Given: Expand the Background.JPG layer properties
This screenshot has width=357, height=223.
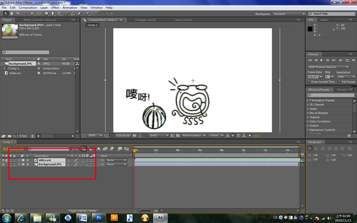Looking at the screenshot, I should [19, 165].
